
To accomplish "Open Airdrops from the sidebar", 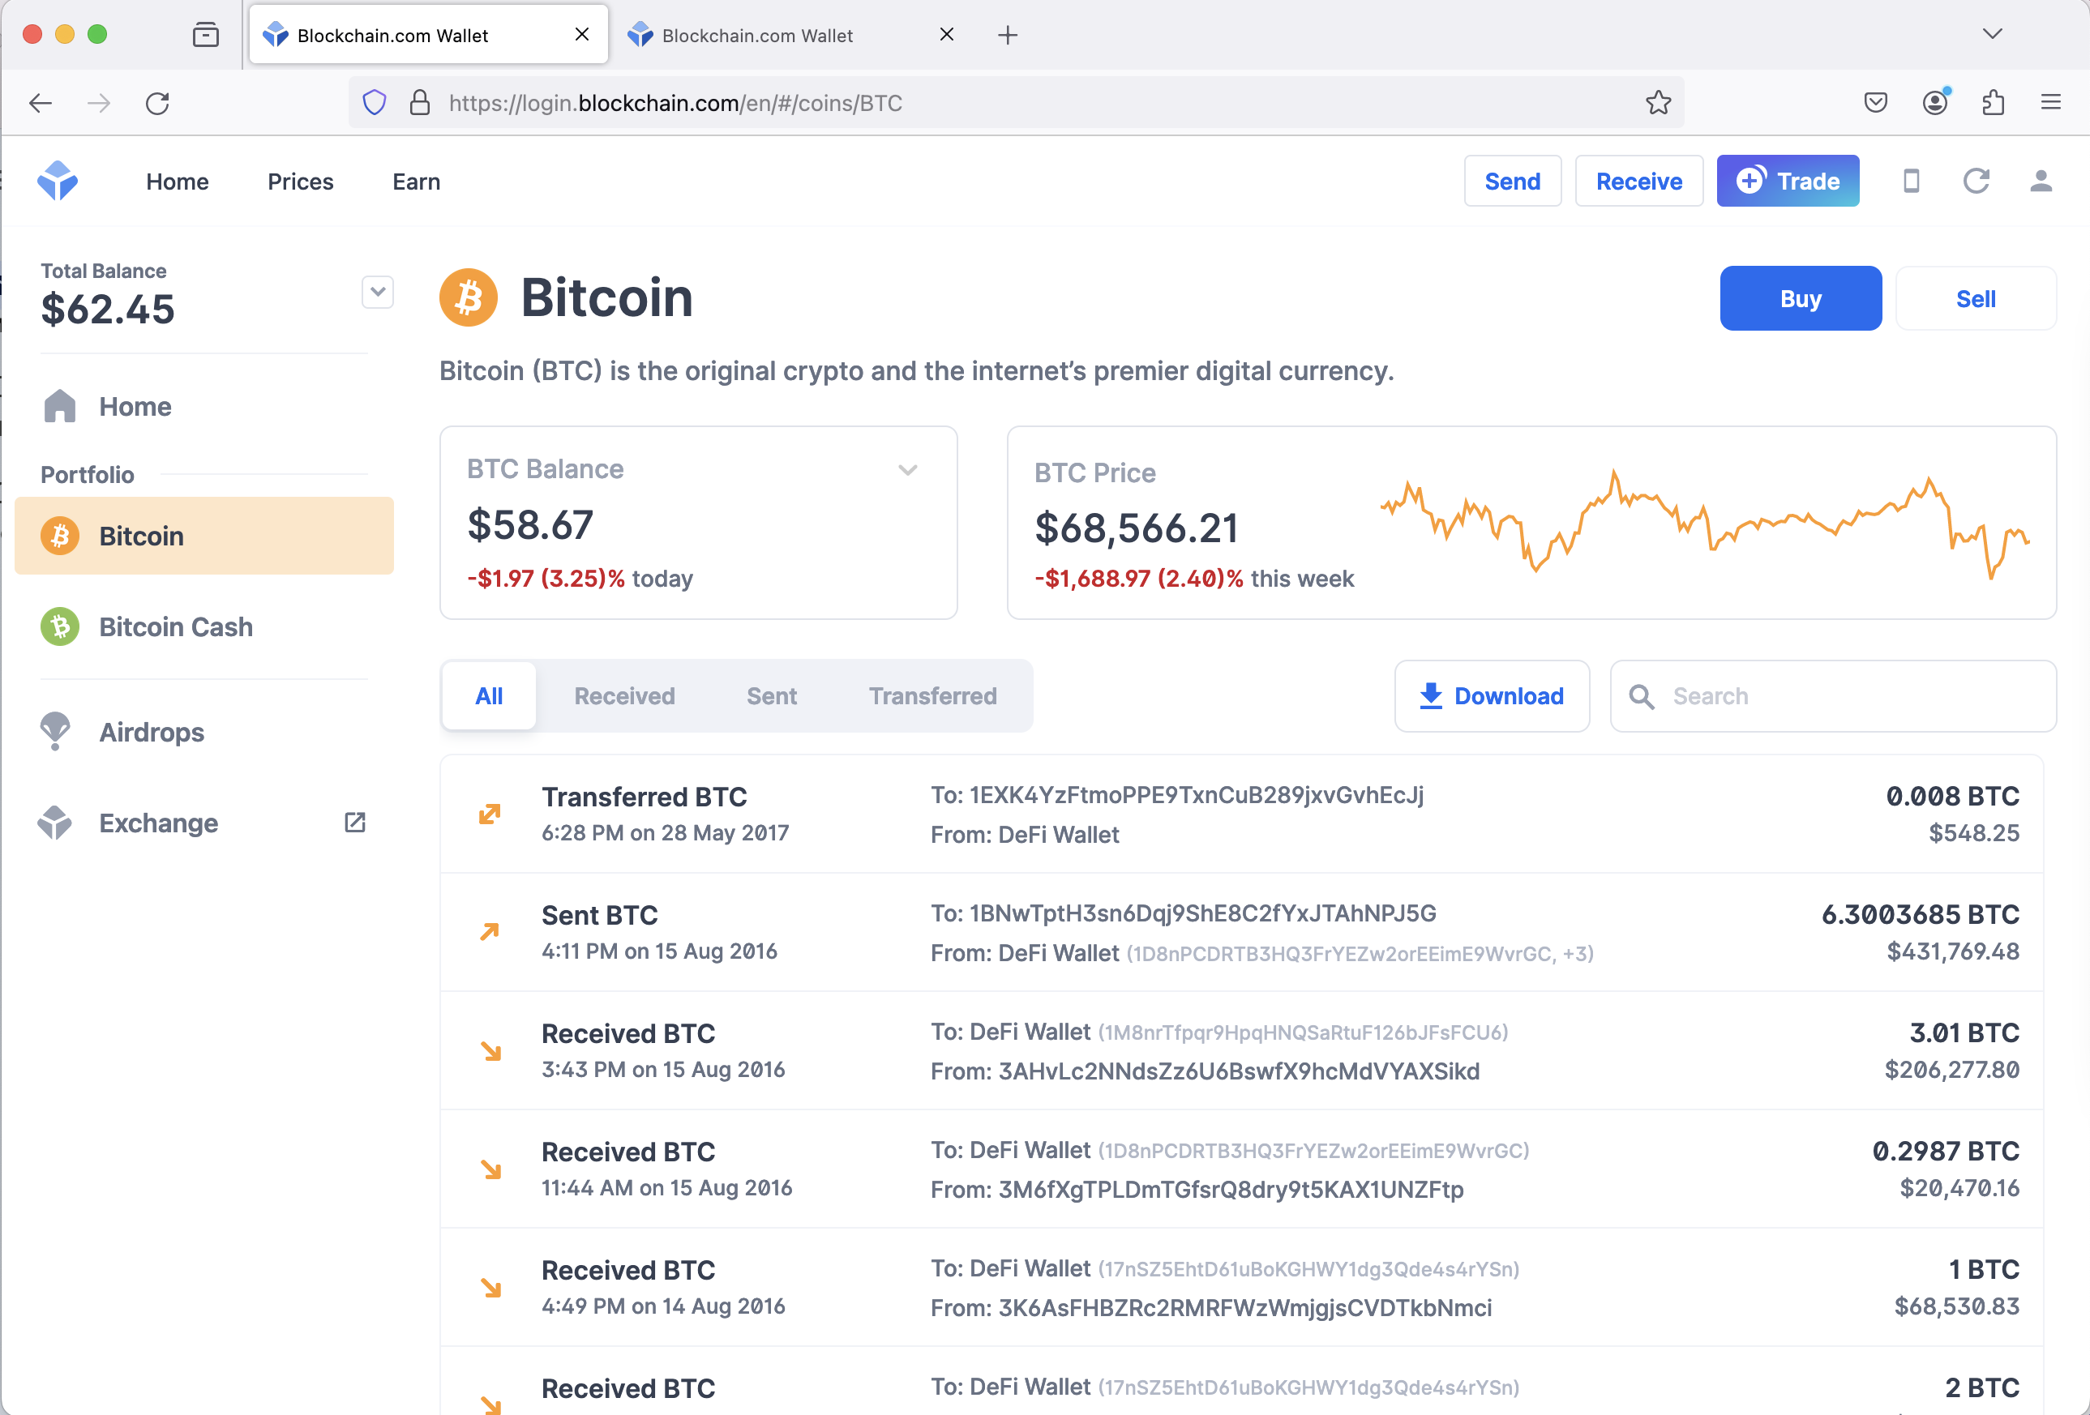I will (151, 732).
